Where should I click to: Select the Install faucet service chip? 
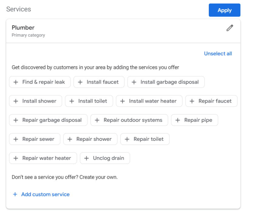click(99, 82)
